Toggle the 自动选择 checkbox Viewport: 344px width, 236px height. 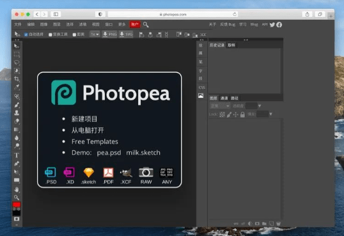point(26,35)
